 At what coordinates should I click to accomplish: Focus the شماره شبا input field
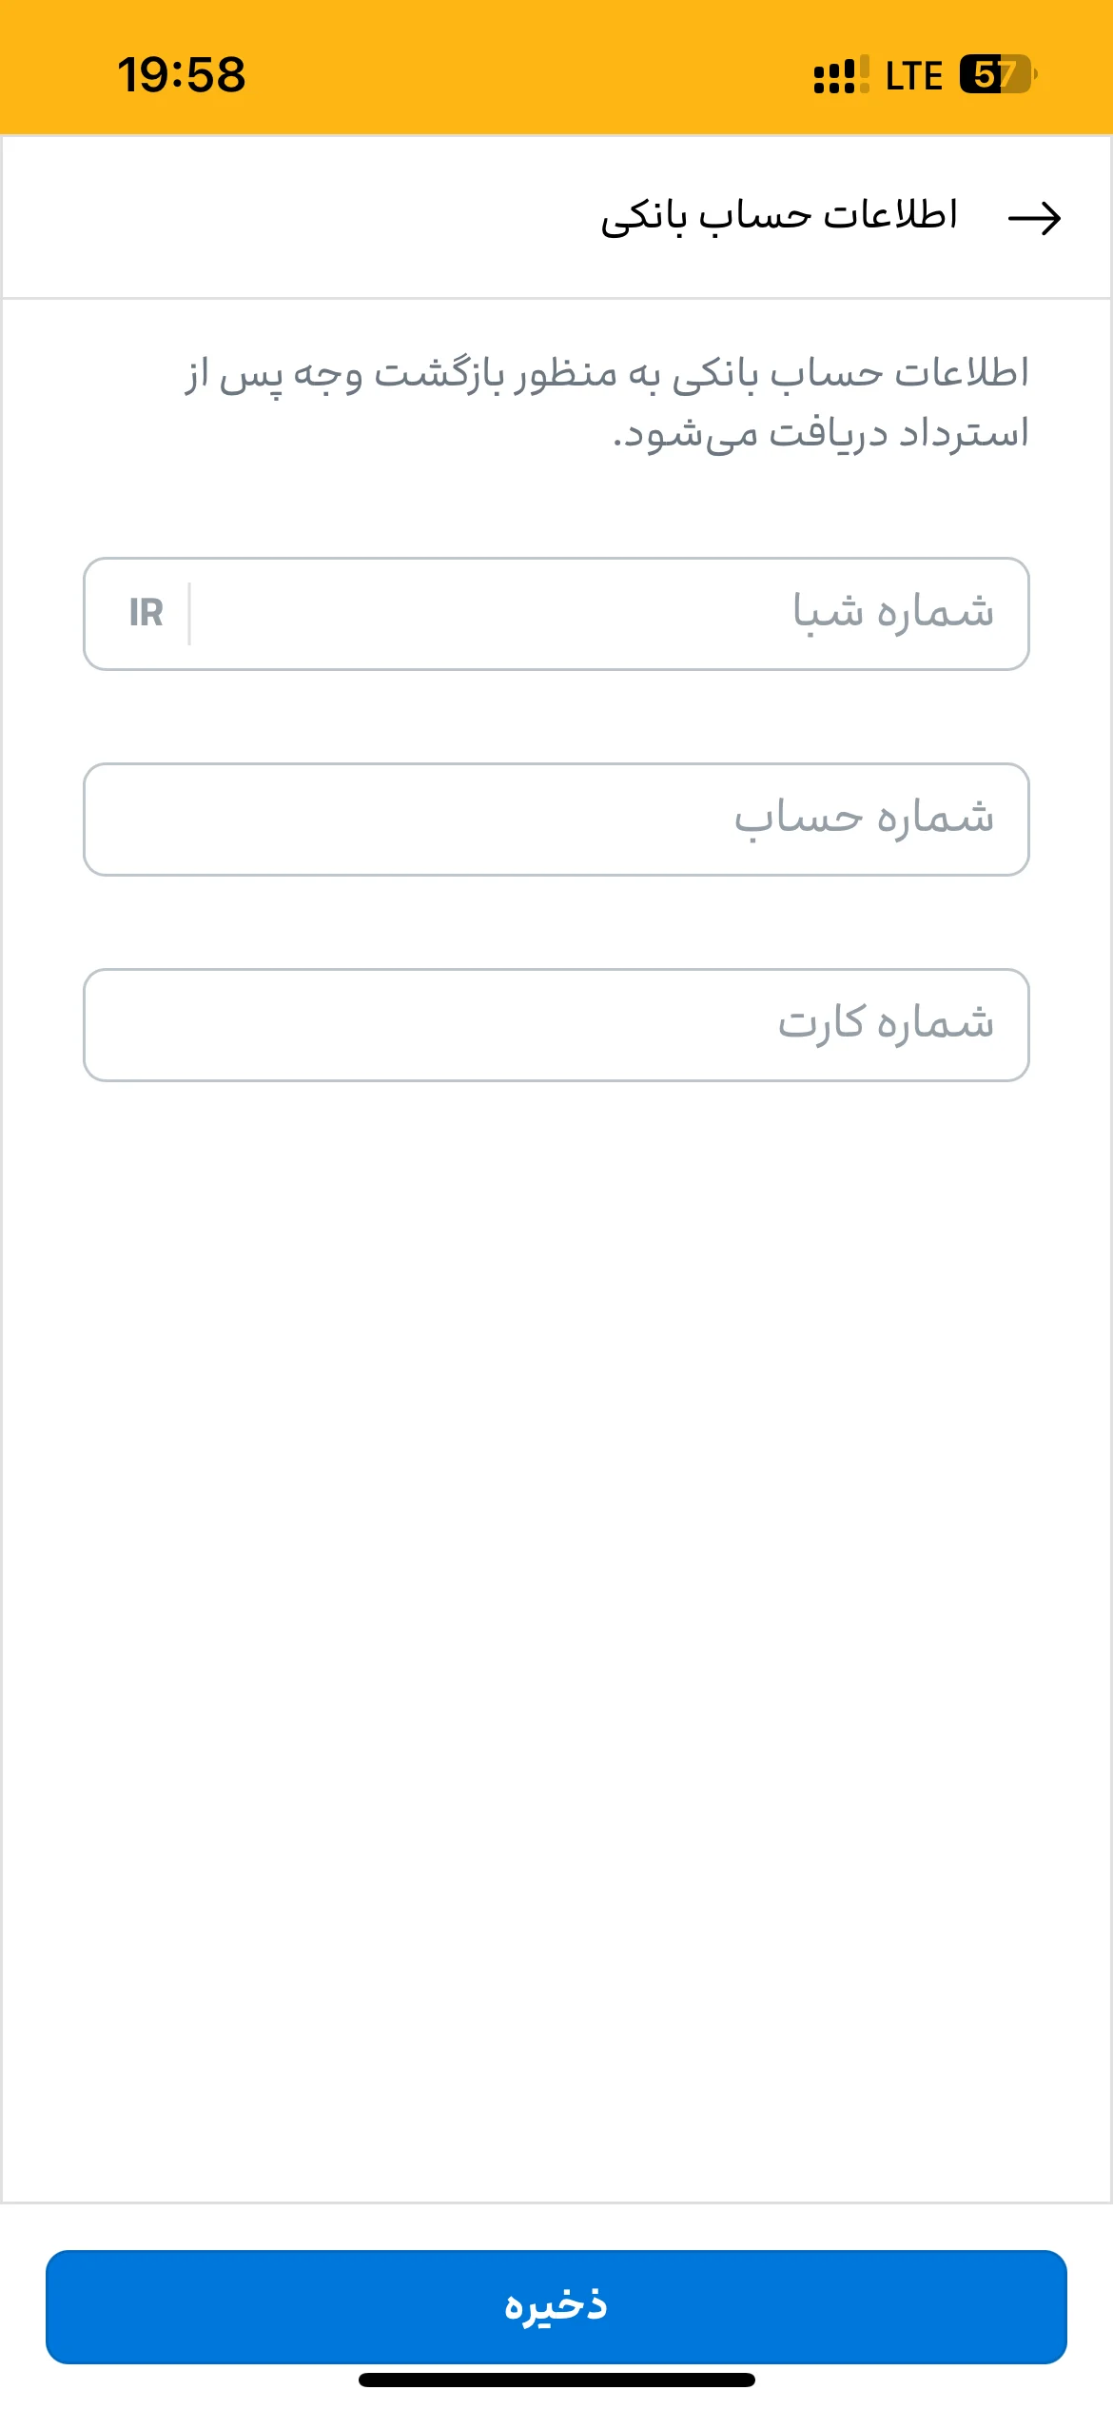(x=556, y=614)
